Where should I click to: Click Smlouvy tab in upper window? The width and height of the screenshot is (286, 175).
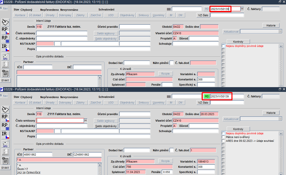tap(144, 15)
